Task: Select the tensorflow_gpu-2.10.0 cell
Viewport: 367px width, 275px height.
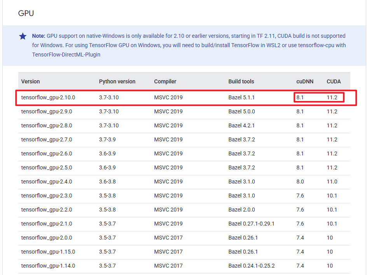Action: [x=48, y=97]
